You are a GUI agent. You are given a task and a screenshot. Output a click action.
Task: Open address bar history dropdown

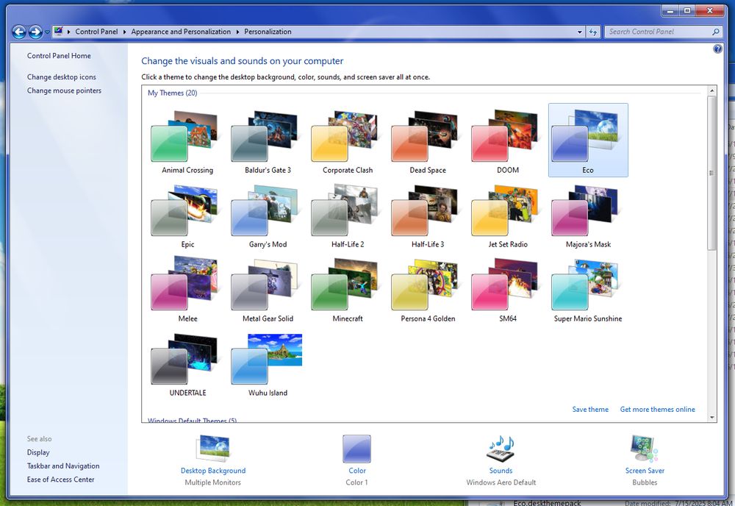(x=580, y=32)
